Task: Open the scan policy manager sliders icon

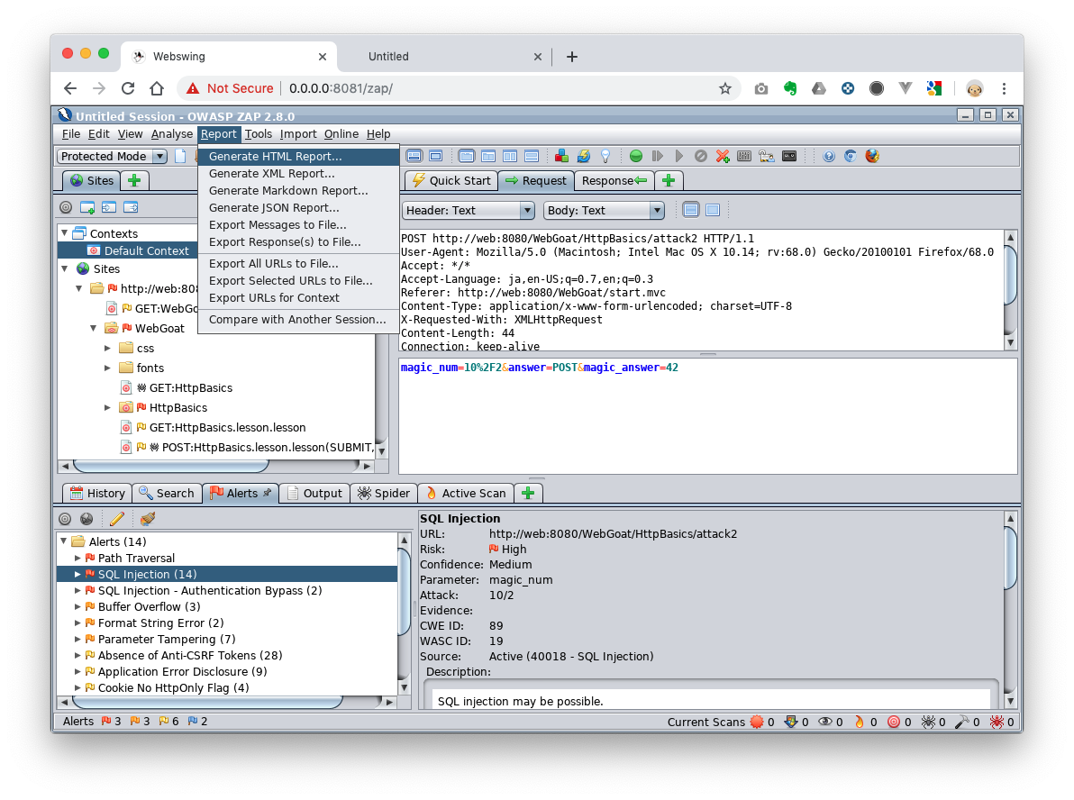Action: click(744, 156)
